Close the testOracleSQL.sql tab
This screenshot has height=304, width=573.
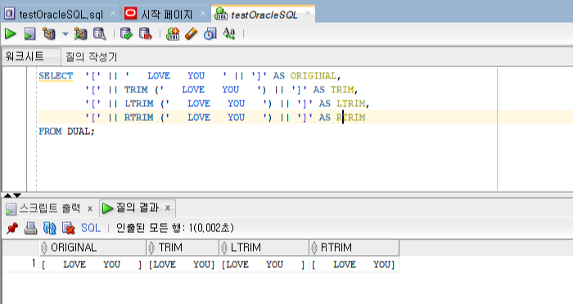113,14
